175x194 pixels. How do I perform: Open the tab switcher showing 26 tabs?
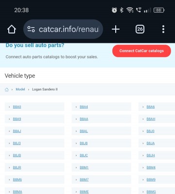coord(140,29)
